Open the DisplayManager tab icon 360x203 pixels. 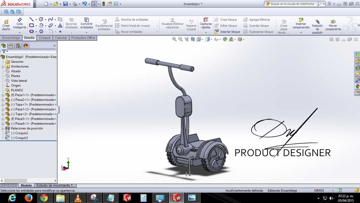click(26, 46)
